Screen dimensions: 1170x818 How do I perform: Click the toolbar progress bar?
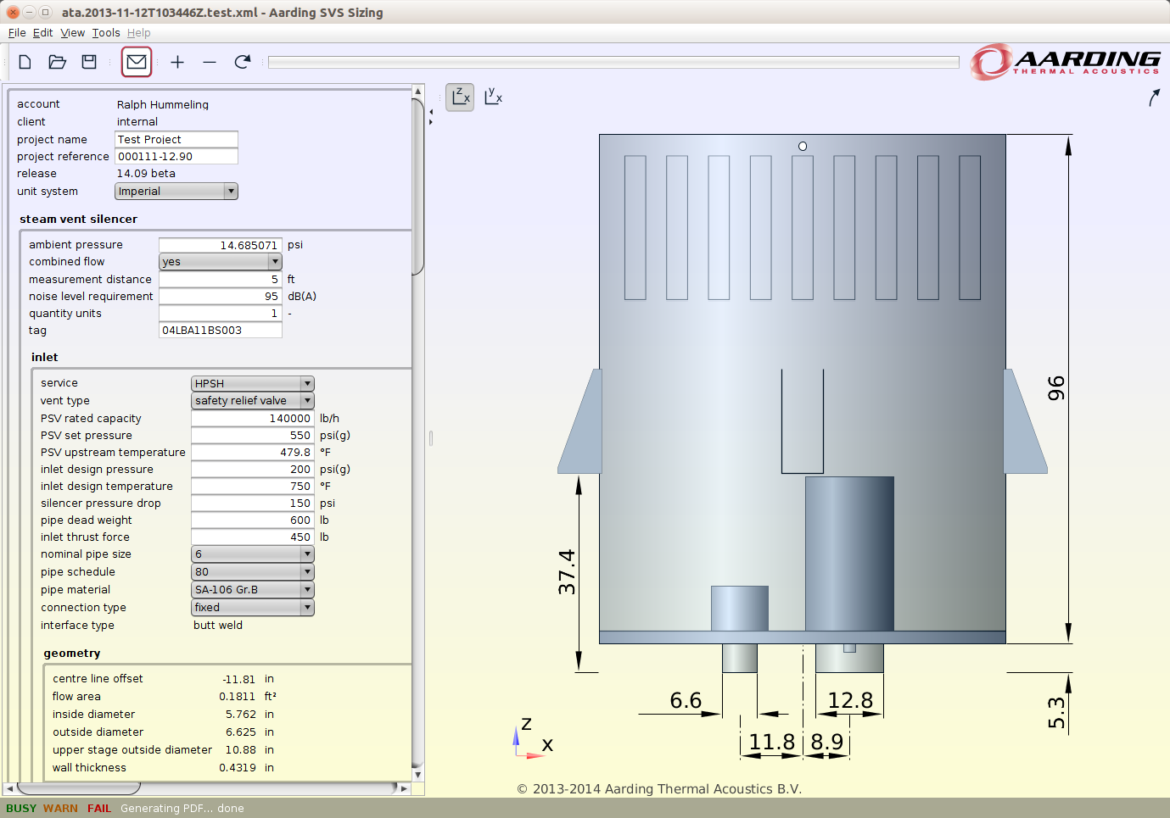tap(613, 62)
